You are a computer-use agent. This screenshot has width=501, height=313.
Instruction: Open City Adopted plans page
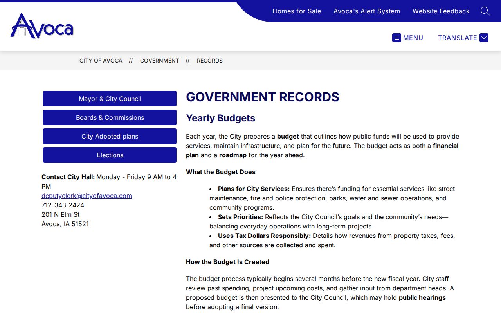point(110,136)
